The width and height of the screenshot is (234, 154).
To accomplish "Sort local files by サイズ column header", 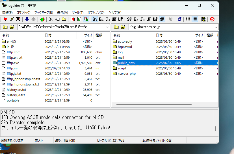I will (x=88, y=35).
